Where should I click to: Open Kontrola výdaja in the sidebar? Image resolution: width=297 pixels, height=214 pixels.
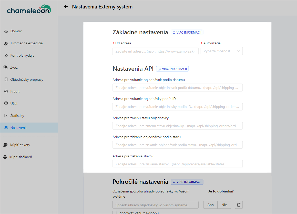coord(22,56)
